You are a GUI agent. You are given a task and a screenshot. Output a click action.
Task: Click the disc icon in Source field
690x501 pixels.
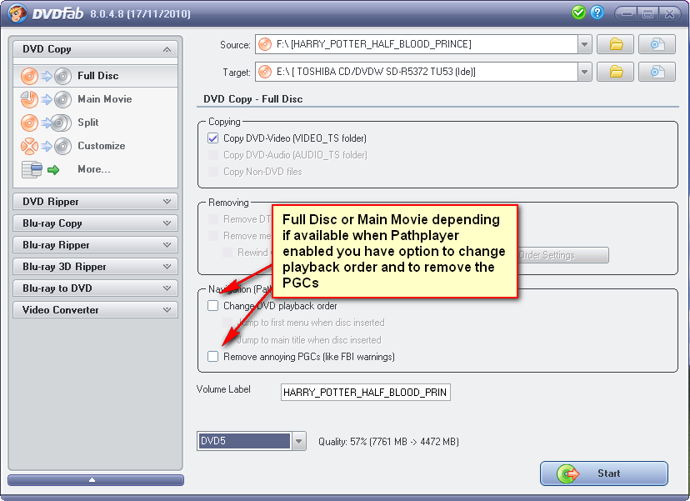(x=265, y=44)
